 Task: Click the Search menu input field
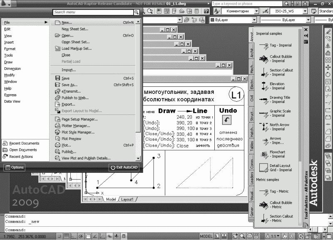93,12
